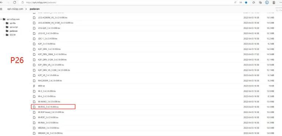Open the JCG-Q20_3.4.3.9-099.trx file
This screenshot has height=136, width=282.
(x=49, y=28)
